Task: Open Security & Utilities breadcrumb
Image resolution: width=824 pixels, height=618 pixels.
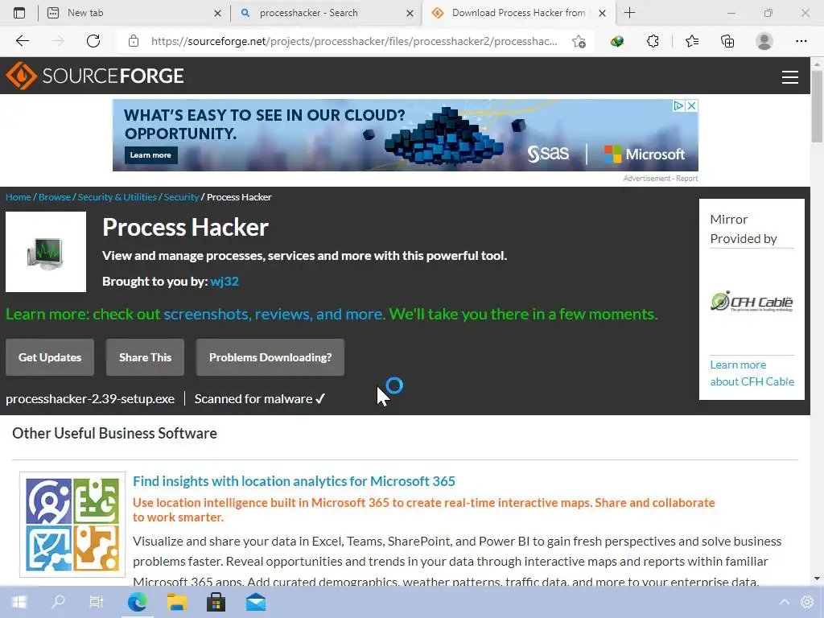Action: pos(117,197)
